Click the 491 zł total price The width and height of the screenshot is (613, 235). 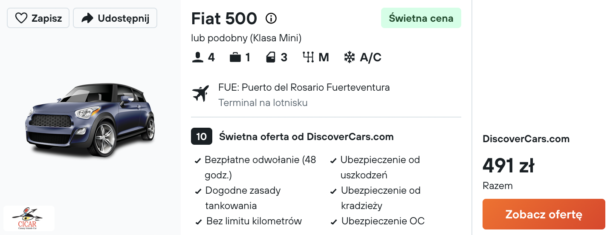point(509,166)
